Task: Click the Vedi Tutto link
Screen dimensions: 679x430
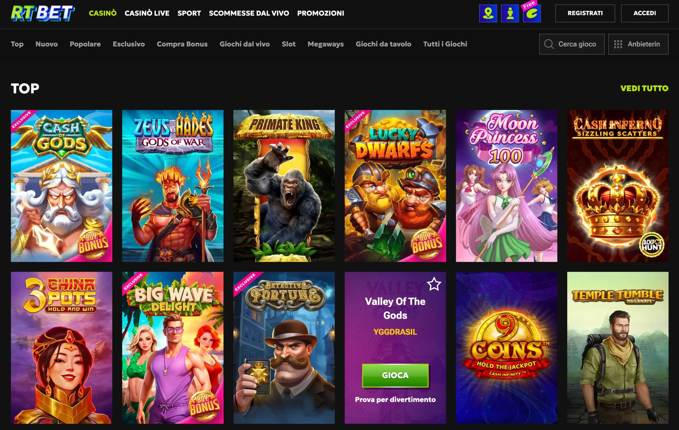Action: click(x=644, y=88)
